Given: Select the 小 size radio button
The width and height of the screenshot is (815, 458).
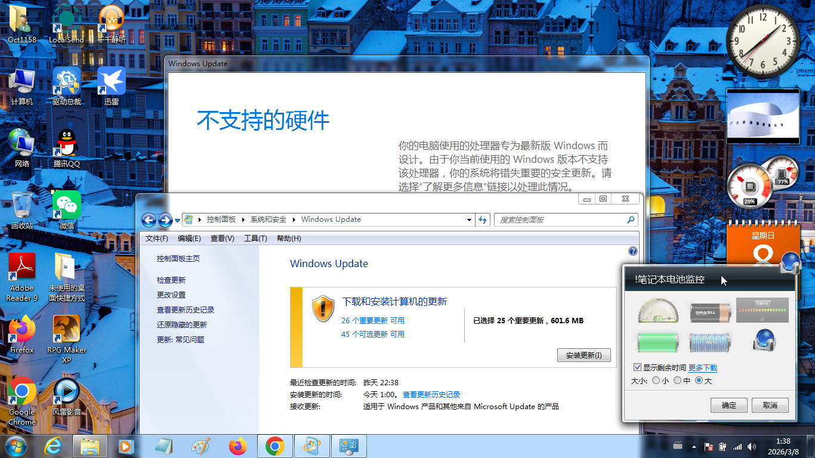Looking at the screenshot, I should pos(656,380).
